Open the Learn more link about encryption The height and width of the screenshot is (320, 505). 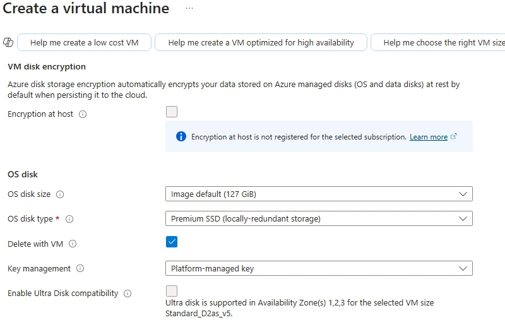(429, 137)
